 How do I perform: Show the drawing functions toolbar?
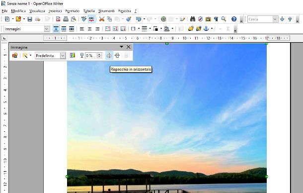tap(182, 19)
